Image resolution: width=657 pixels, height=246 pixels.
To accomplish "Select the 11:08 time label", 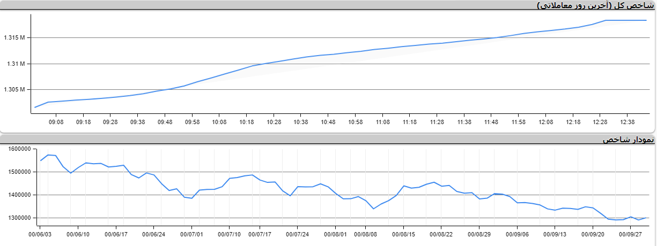I will (x=382, y=122).
